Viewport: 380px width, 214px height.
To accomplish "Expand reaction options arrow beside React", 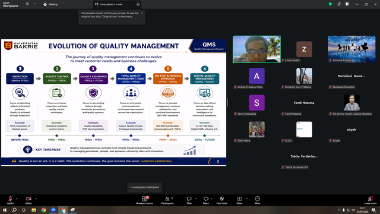I will [211, 199].
